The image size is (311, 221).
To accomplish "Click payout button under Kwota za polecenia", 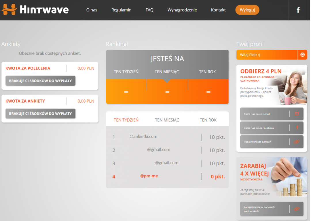I will (x=40, y=81).
